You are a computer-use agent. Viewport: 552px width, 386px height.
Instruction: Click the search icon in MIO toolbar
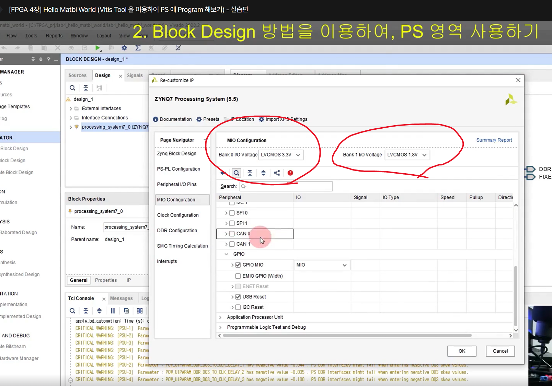[x=236, y=173]
